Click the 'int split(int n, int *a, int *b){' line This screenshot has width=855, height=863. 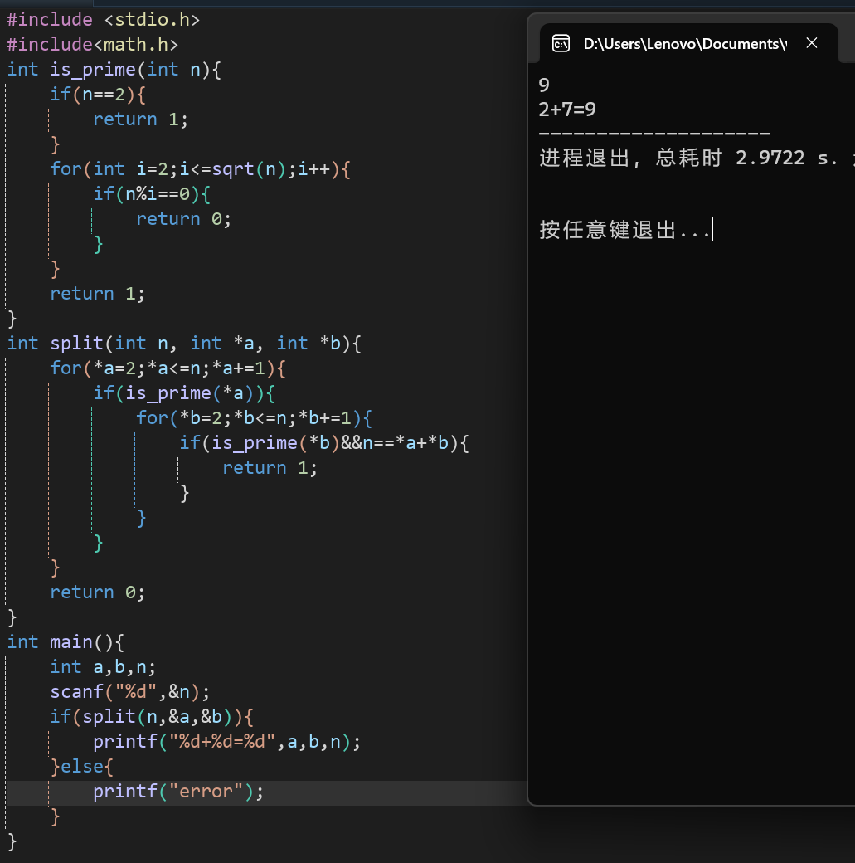[x=184, y=344]
